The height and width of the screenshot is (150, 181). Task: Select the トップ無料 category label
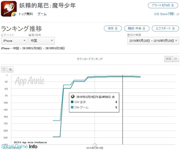[x=26, y=14]
